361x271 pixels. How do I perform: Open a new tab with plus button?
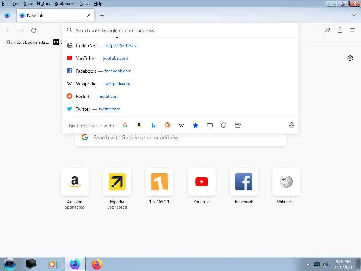[x=102, y=16]
